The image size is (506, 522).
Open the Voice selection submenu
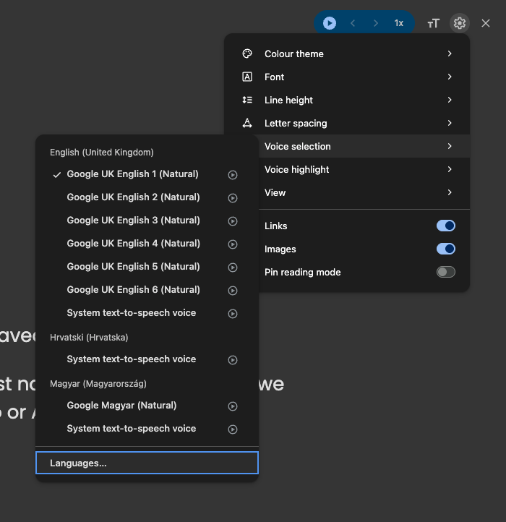pyautogui.click(x=364, y=146)
